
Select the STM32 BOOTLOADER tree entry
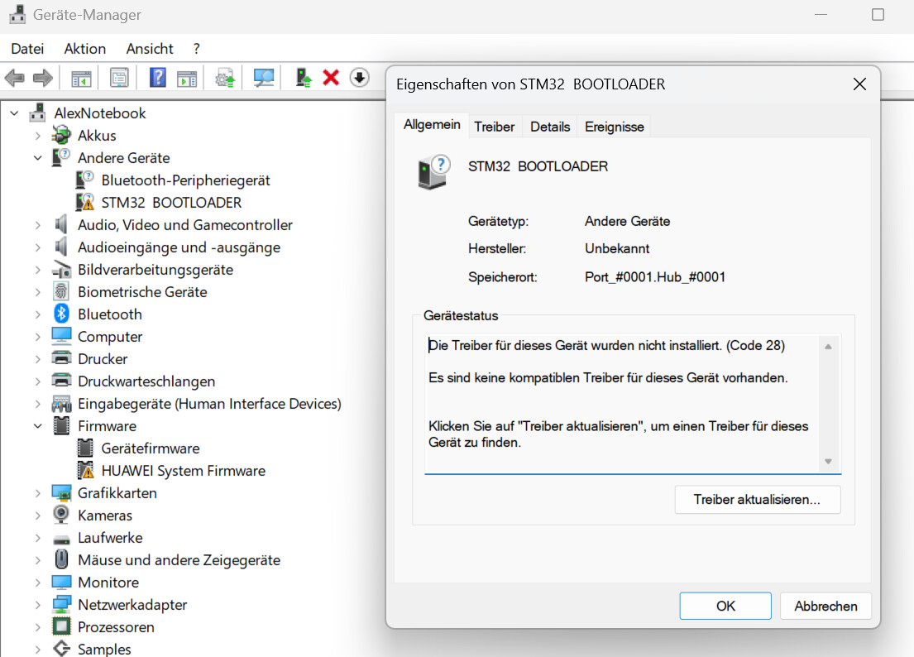pos(170,202)
